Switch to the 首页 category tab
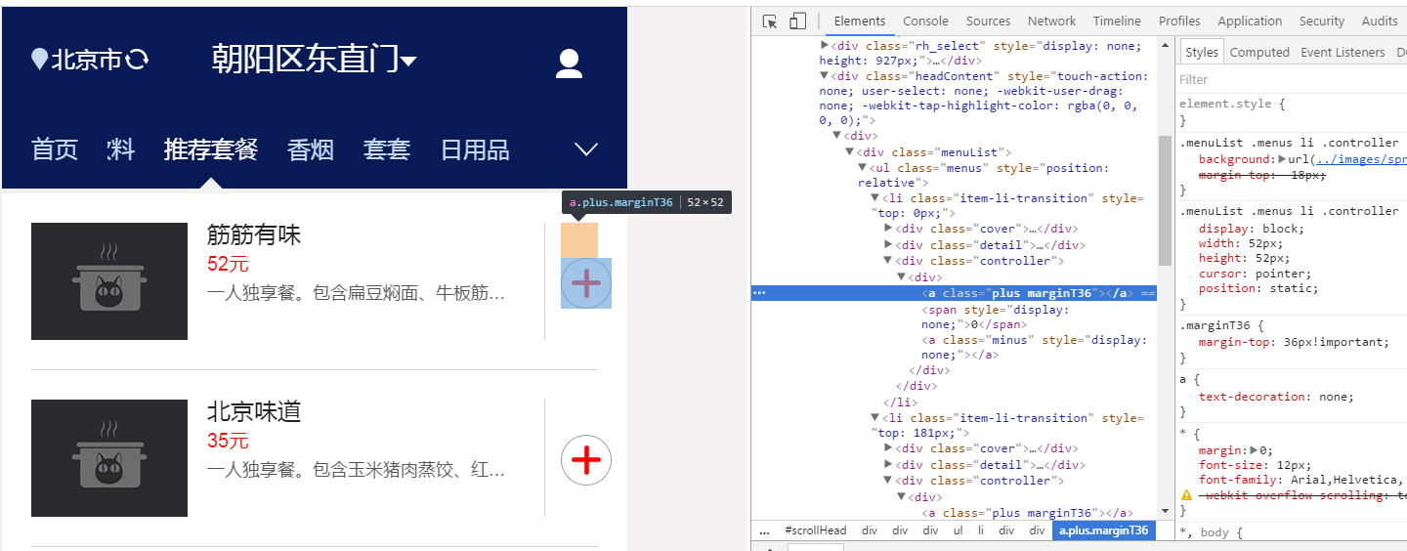The height and width of the screenshot is (551, 1407). pos(55,149)
